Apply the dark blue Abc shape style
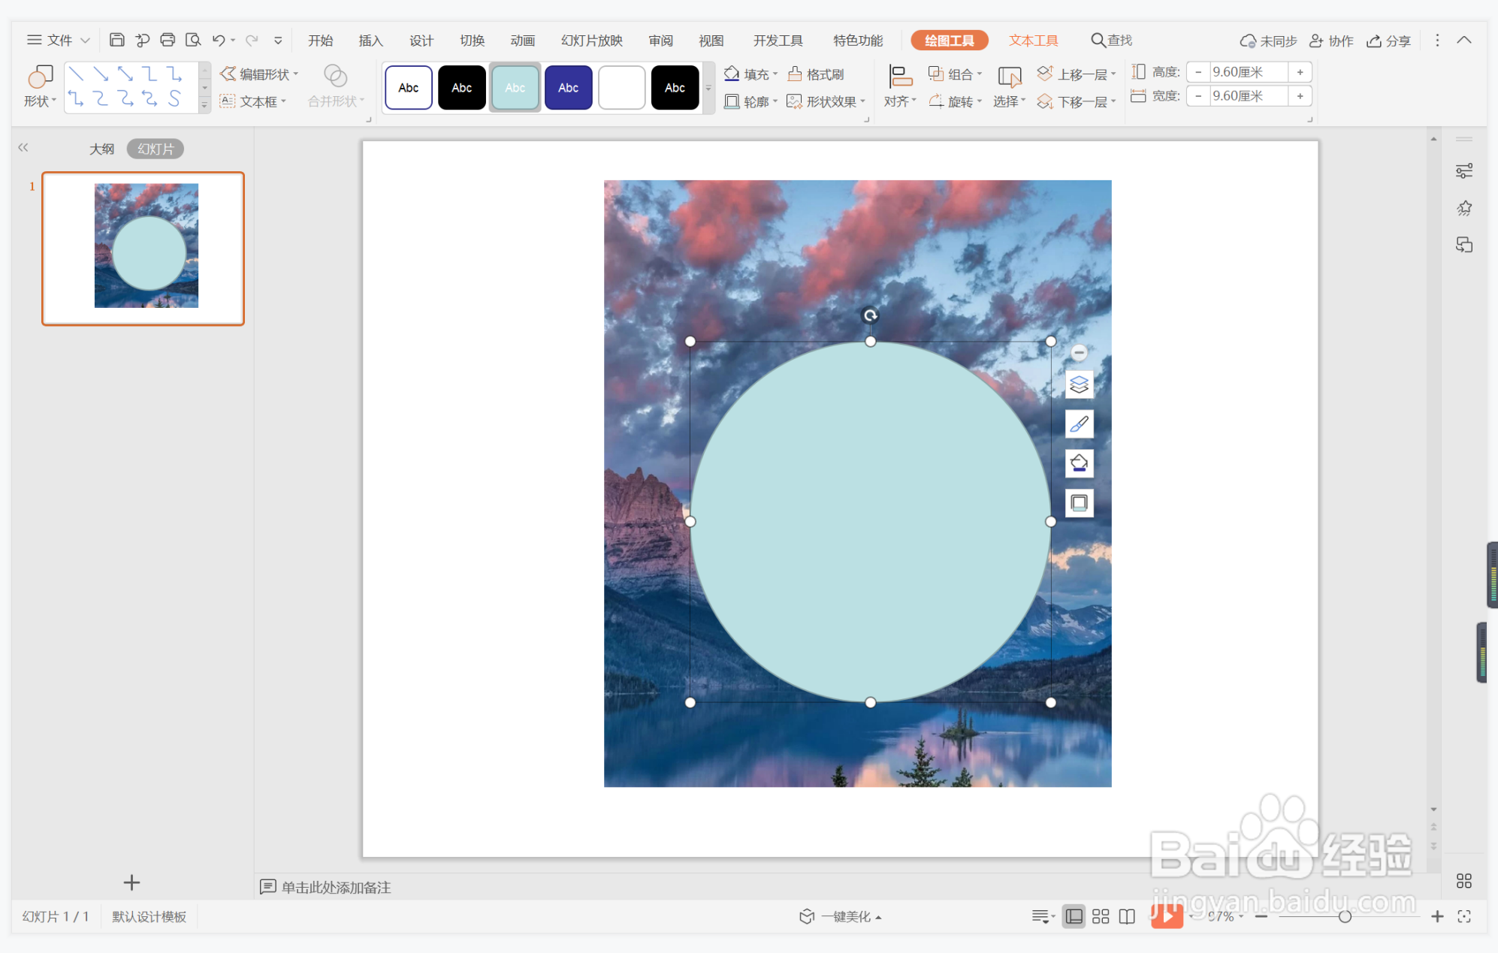This screenshot has height=953, width=1498. point(568,88)
